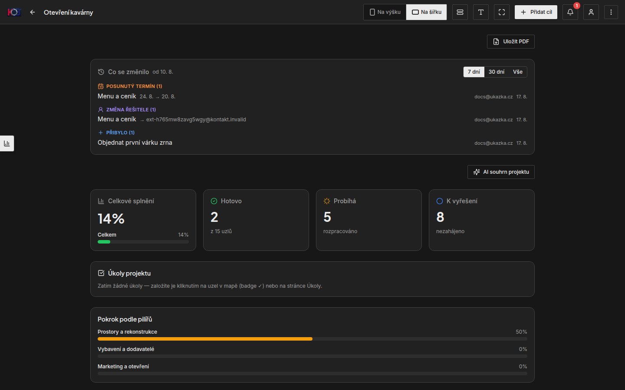Click the spinner icon in Probíhá card
Screen dimensions: 625x390
tap(327, 201)
